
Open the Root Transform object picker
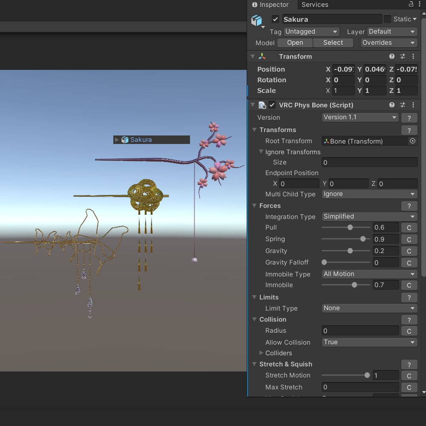tap(412, 141)
